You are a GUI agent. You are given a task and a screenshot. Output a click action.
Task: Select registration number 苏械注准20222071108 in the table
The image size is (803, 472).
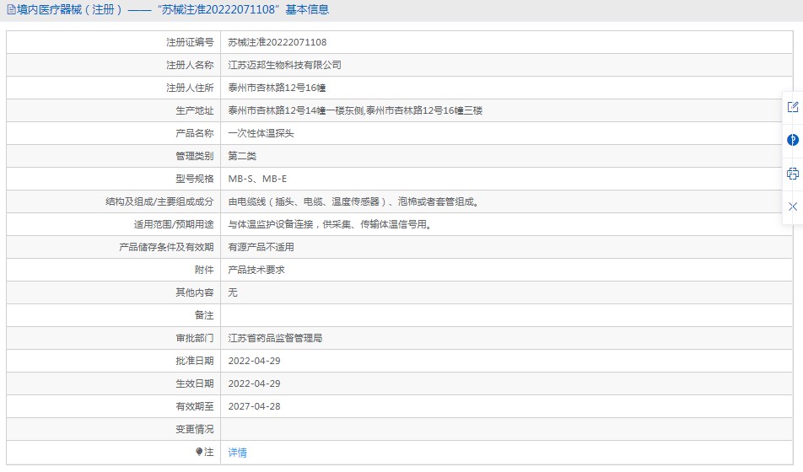click(277, 42)
